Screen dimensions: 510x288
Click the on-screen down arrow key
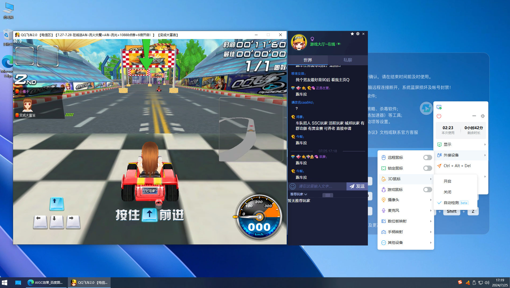click(57, 222)
